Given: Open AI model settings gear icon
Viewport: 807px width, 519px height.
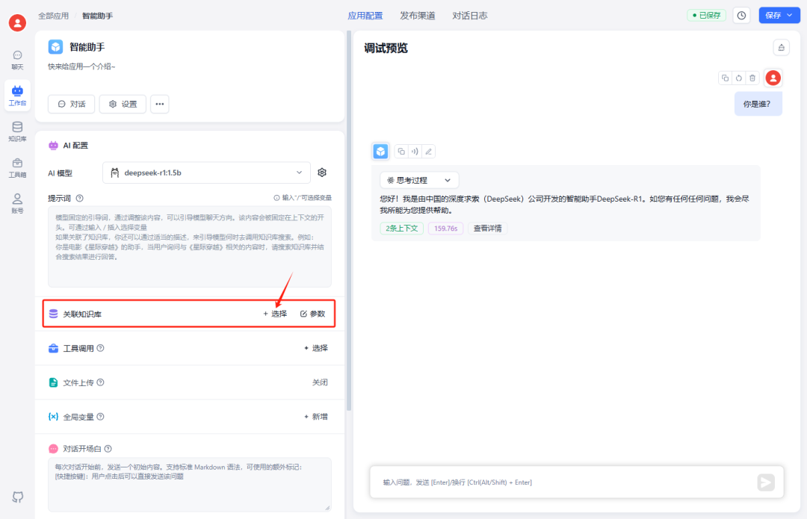Looking at the screenshot, I should coord(322,173).
